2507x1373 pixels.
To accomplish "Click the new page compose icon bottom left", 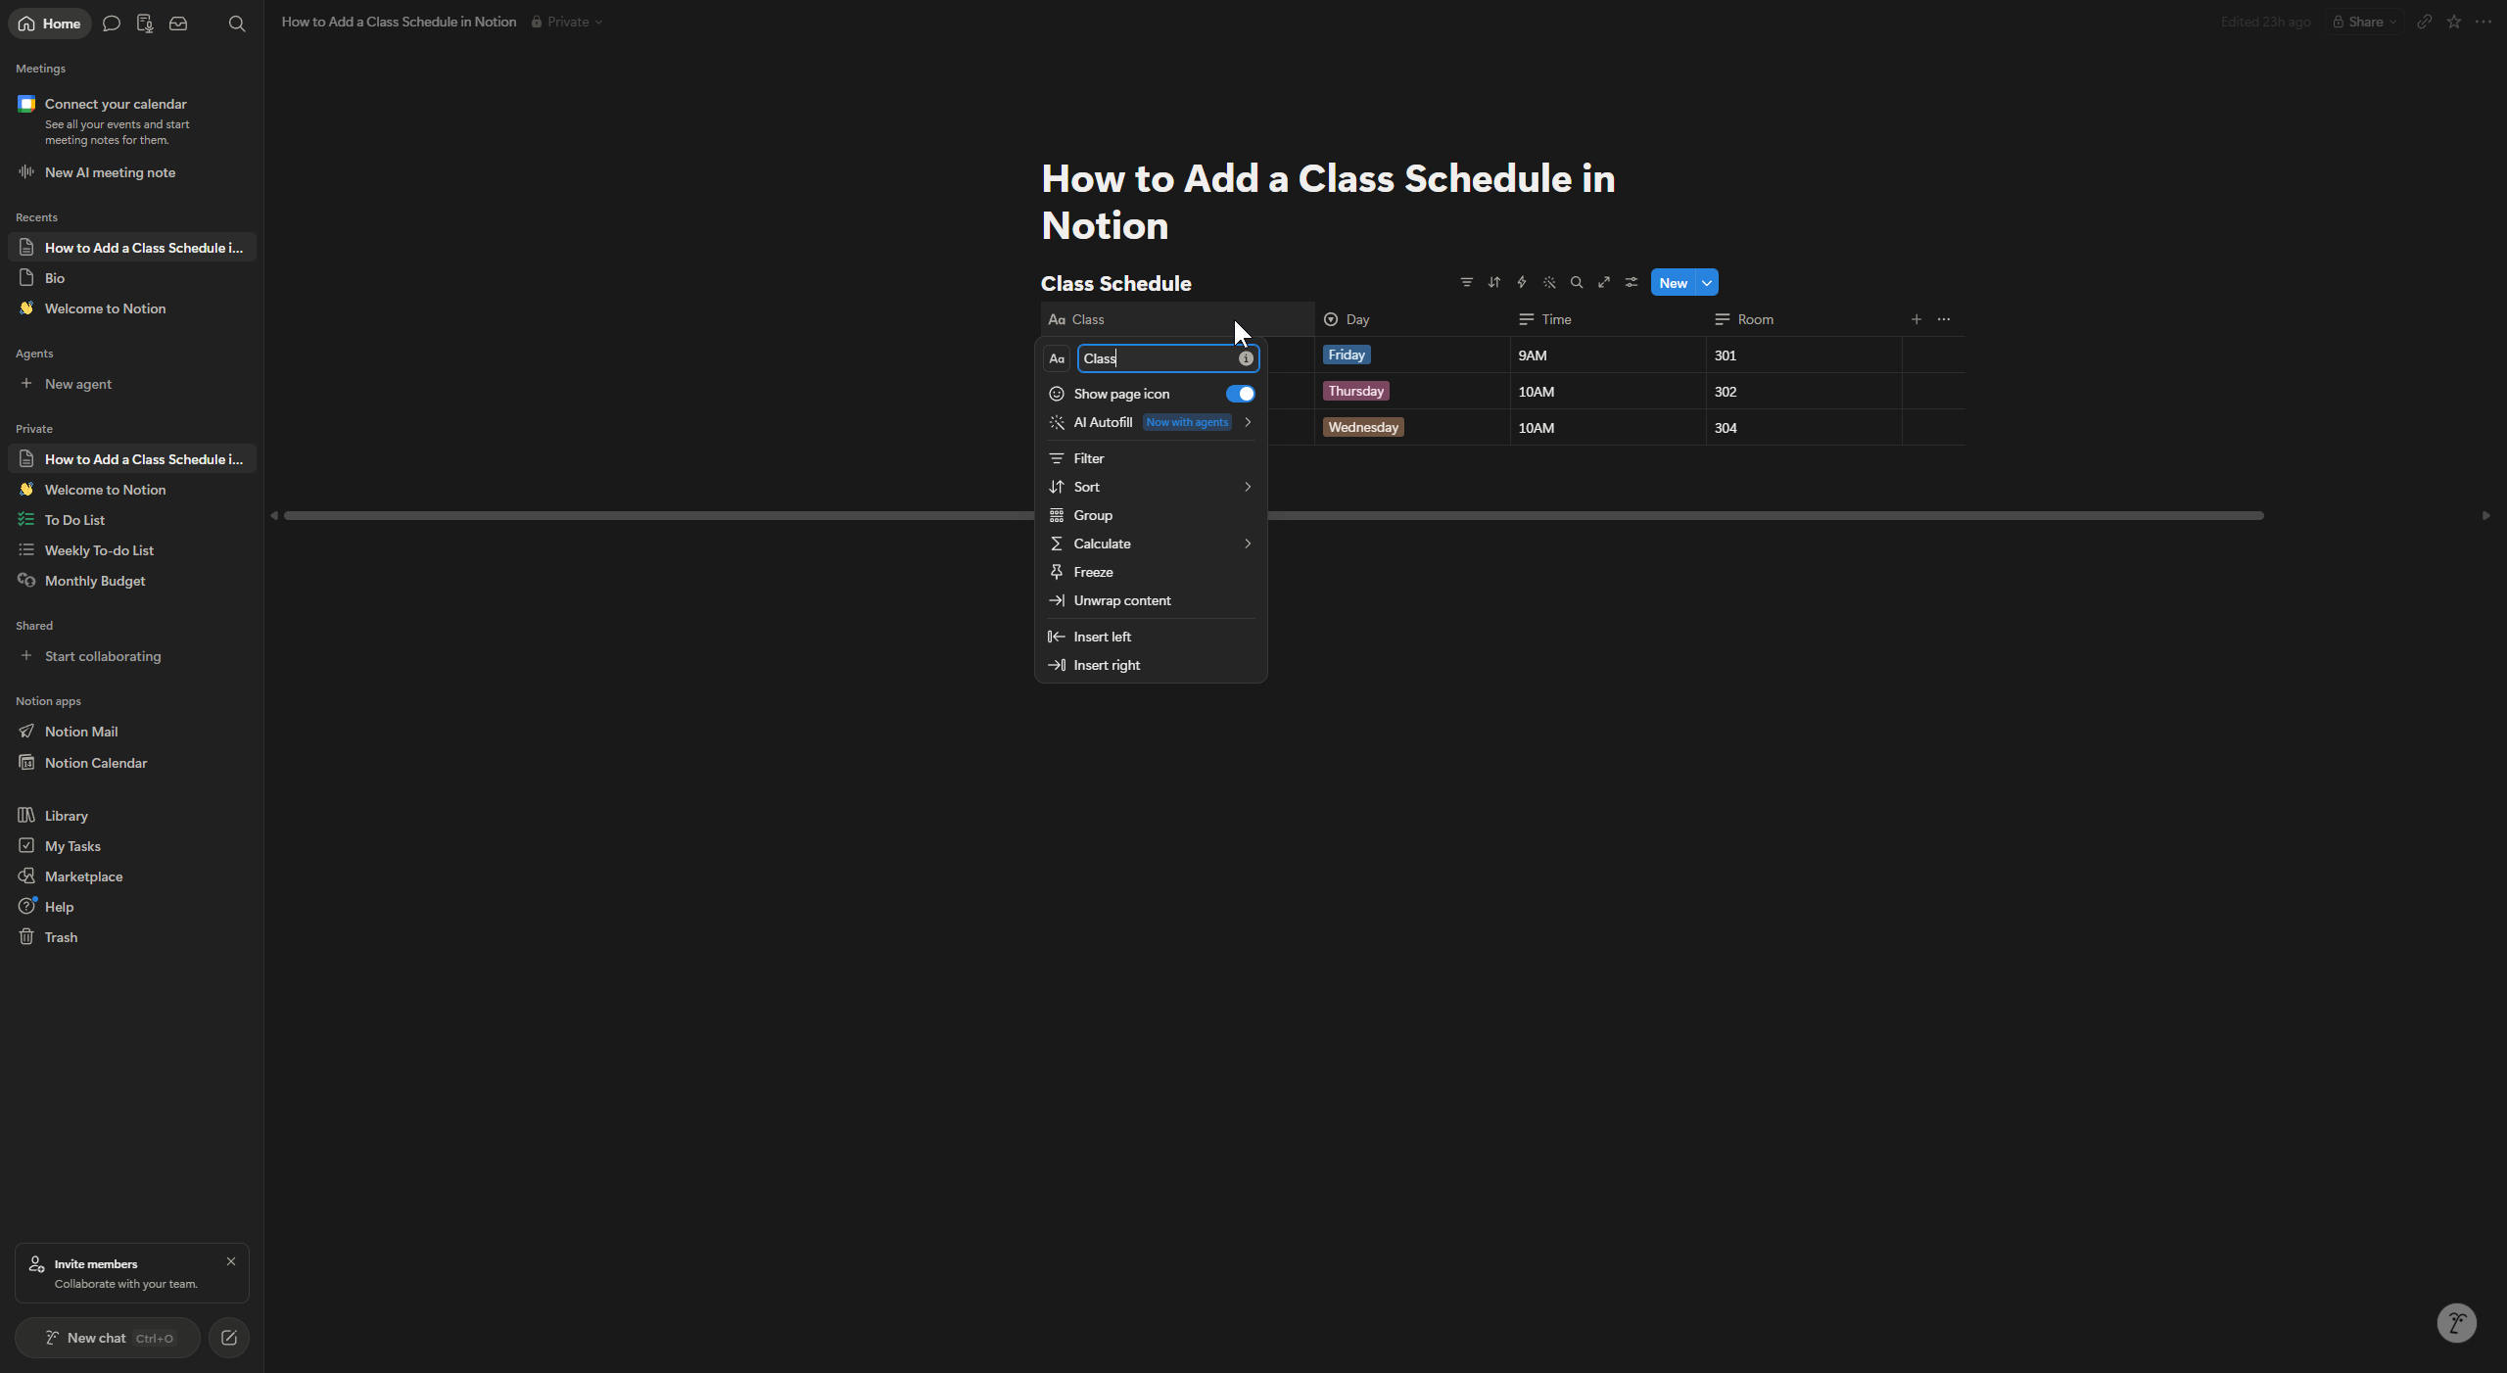I will (229, 1338).
